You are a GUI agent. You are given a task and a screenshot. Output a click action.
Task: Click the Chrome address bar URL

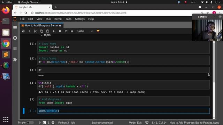click(80, 13)
